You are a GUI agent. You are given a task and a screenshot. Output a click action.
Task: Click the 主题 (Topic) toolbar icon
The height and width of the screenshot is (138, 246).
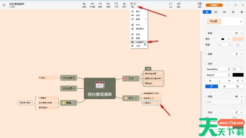84,5
